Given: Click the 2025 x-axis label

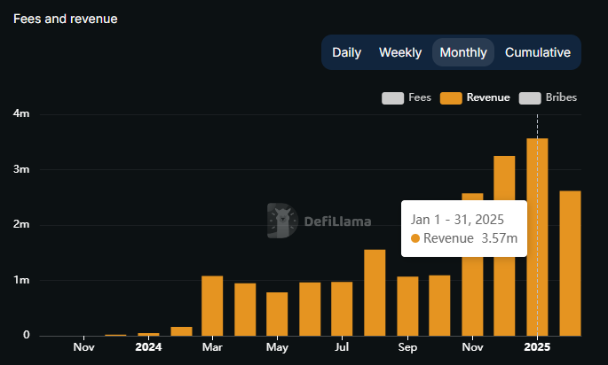Looking at the screenshot, I should [537, 348].
